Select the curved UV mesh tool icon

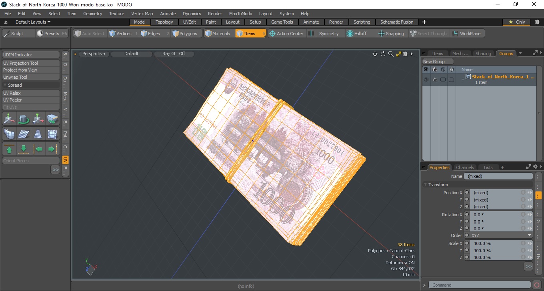[10, 134]
